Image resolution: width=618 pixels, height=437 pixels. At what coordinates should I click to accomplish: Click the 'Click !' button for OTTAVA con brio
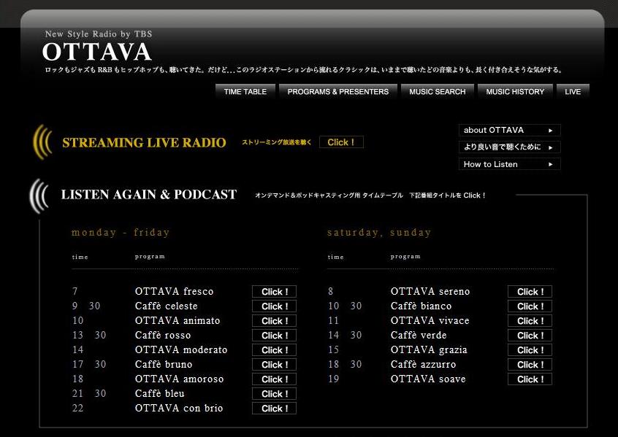pos(274,408)
